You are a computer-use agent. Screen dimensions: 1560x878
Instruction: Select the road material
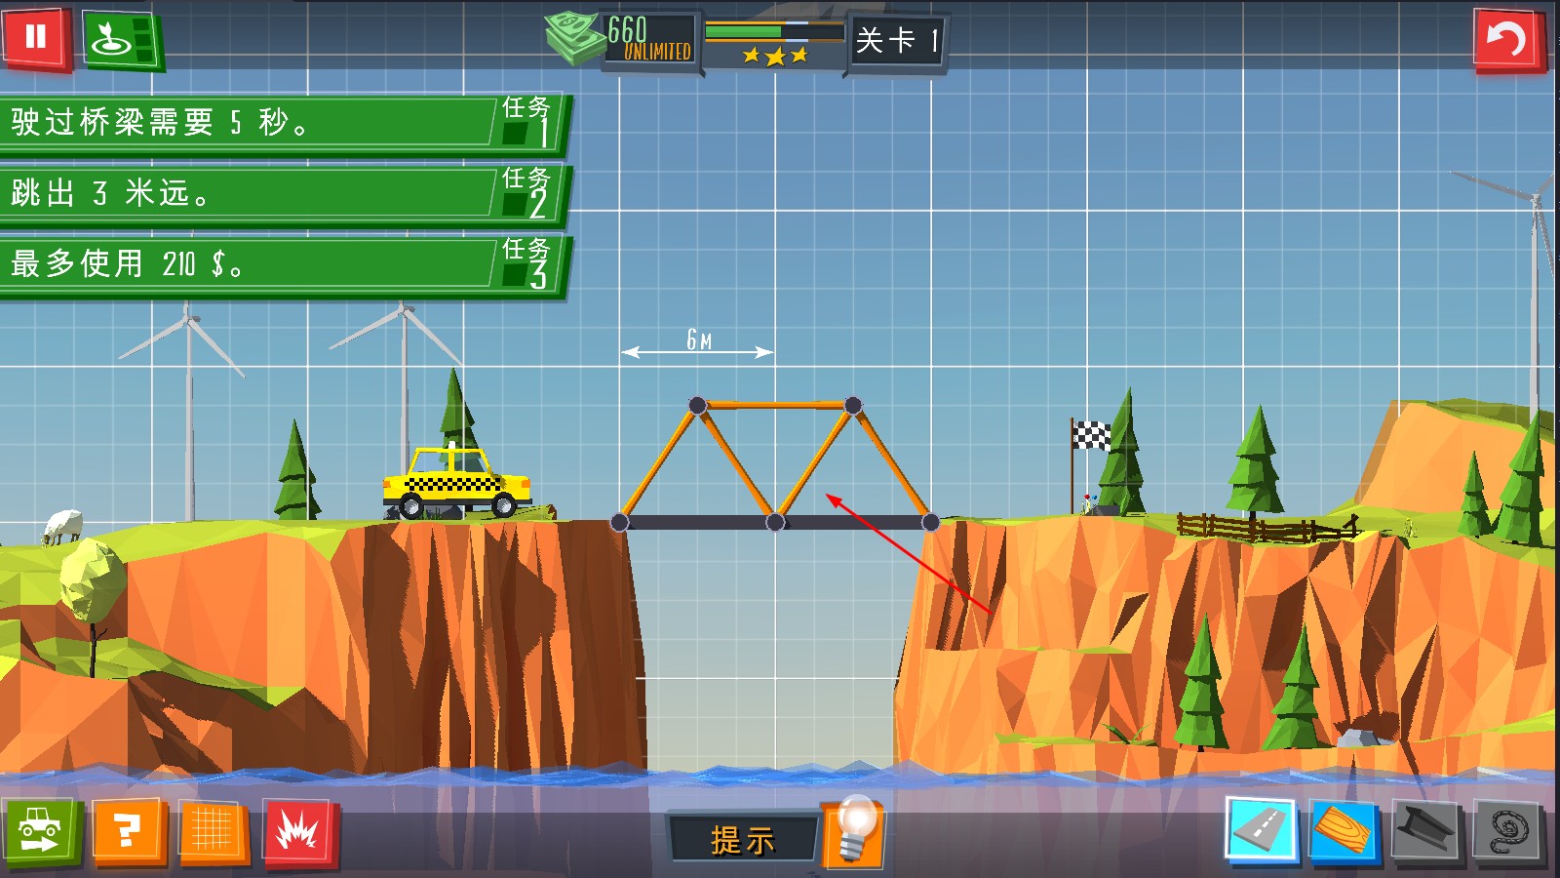tap(1260, 830)
